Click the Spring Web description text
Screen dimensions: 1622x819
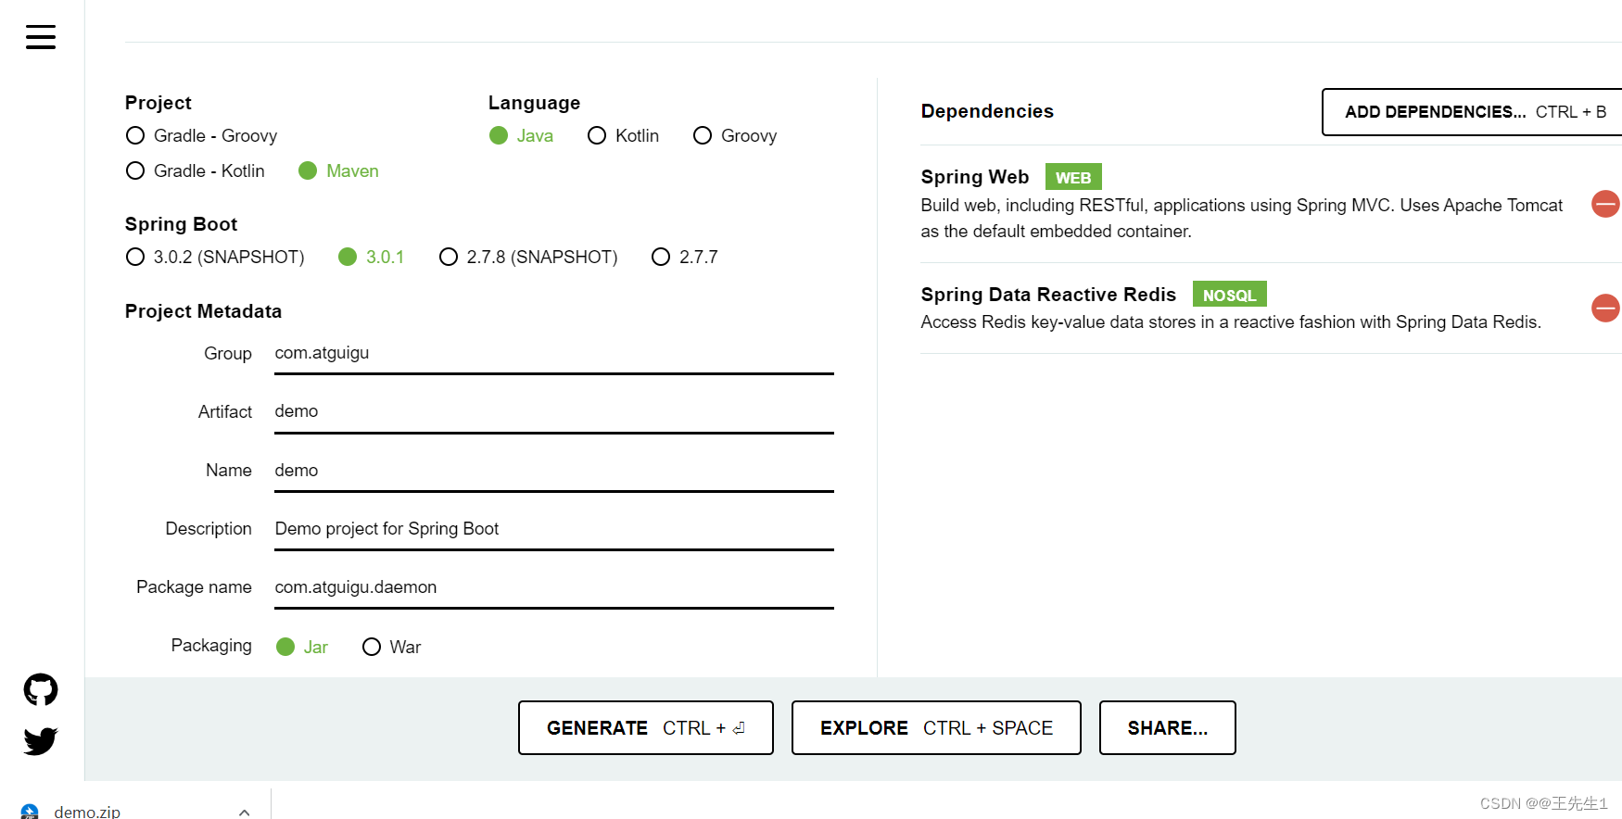(x=1242, y=219)
